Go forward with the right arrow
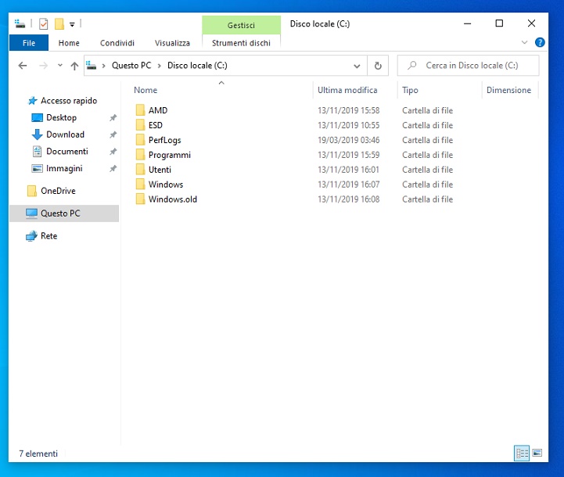 tap(43, 66)
